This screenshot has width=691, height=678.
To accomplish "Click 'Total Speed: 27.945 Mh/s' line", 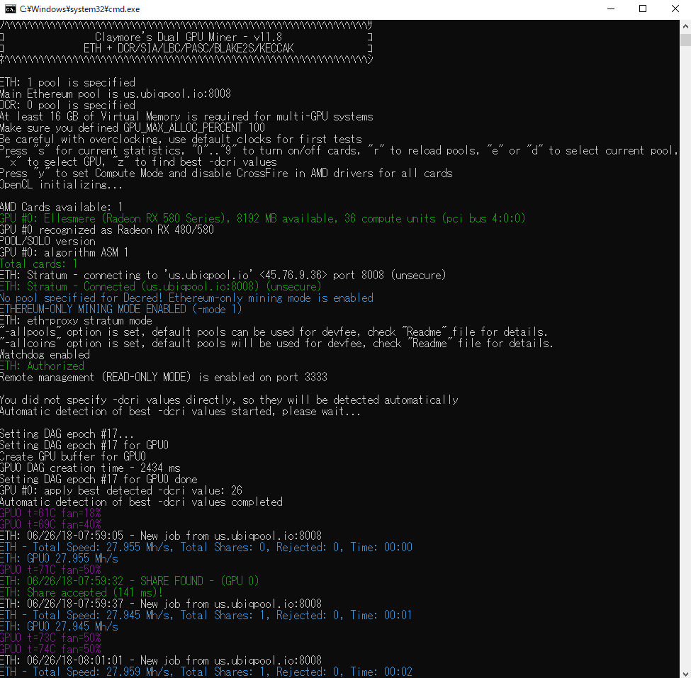I will point(206,616).
